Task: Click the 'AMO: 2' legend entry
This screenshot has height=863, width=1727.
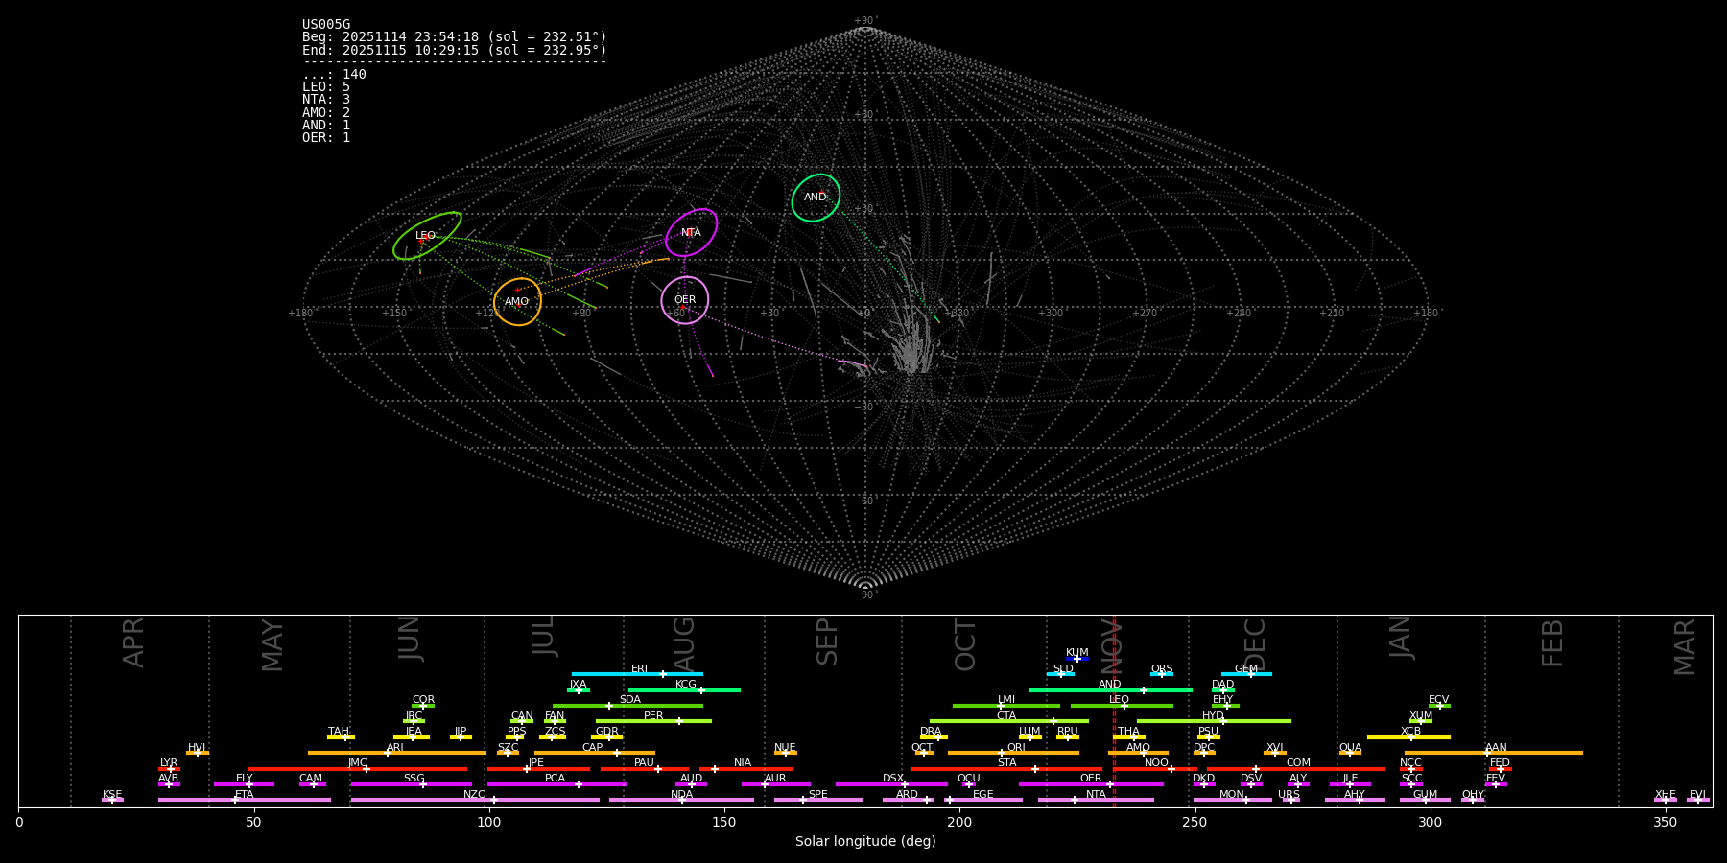Action: tap(326, 113)
